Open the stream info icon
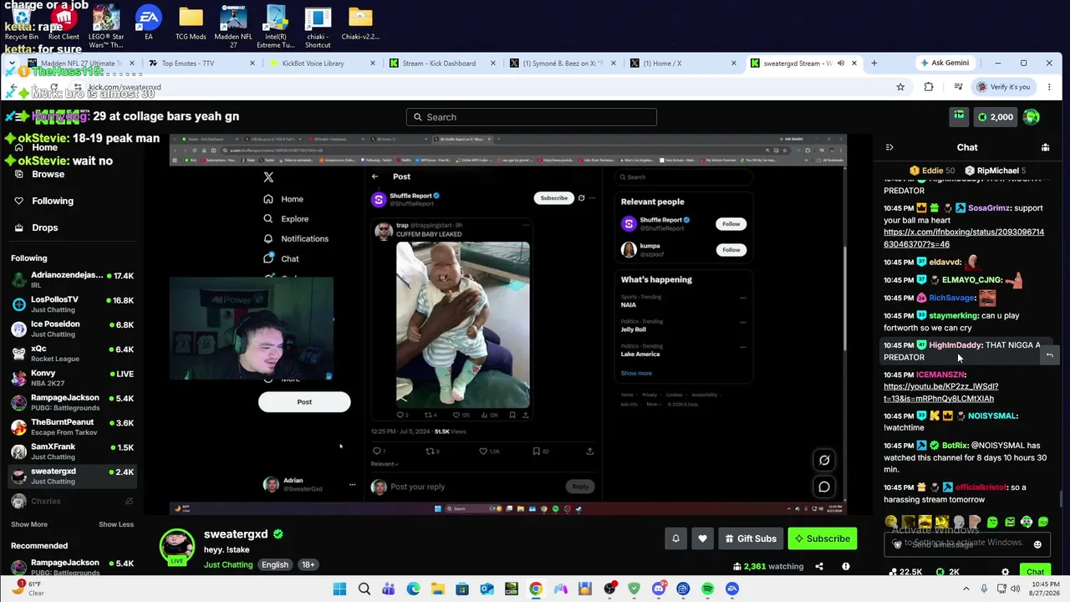This screenshot has width=1070, height=602. coord(845,566)
